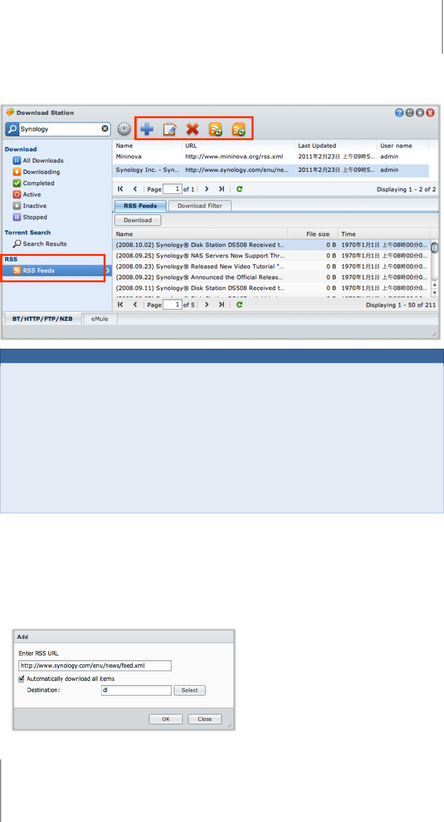Image resolution: width=444 pixels, height=822 pixels.
Task: Add a new RSS feed with the plus icon
Action: 147,129
